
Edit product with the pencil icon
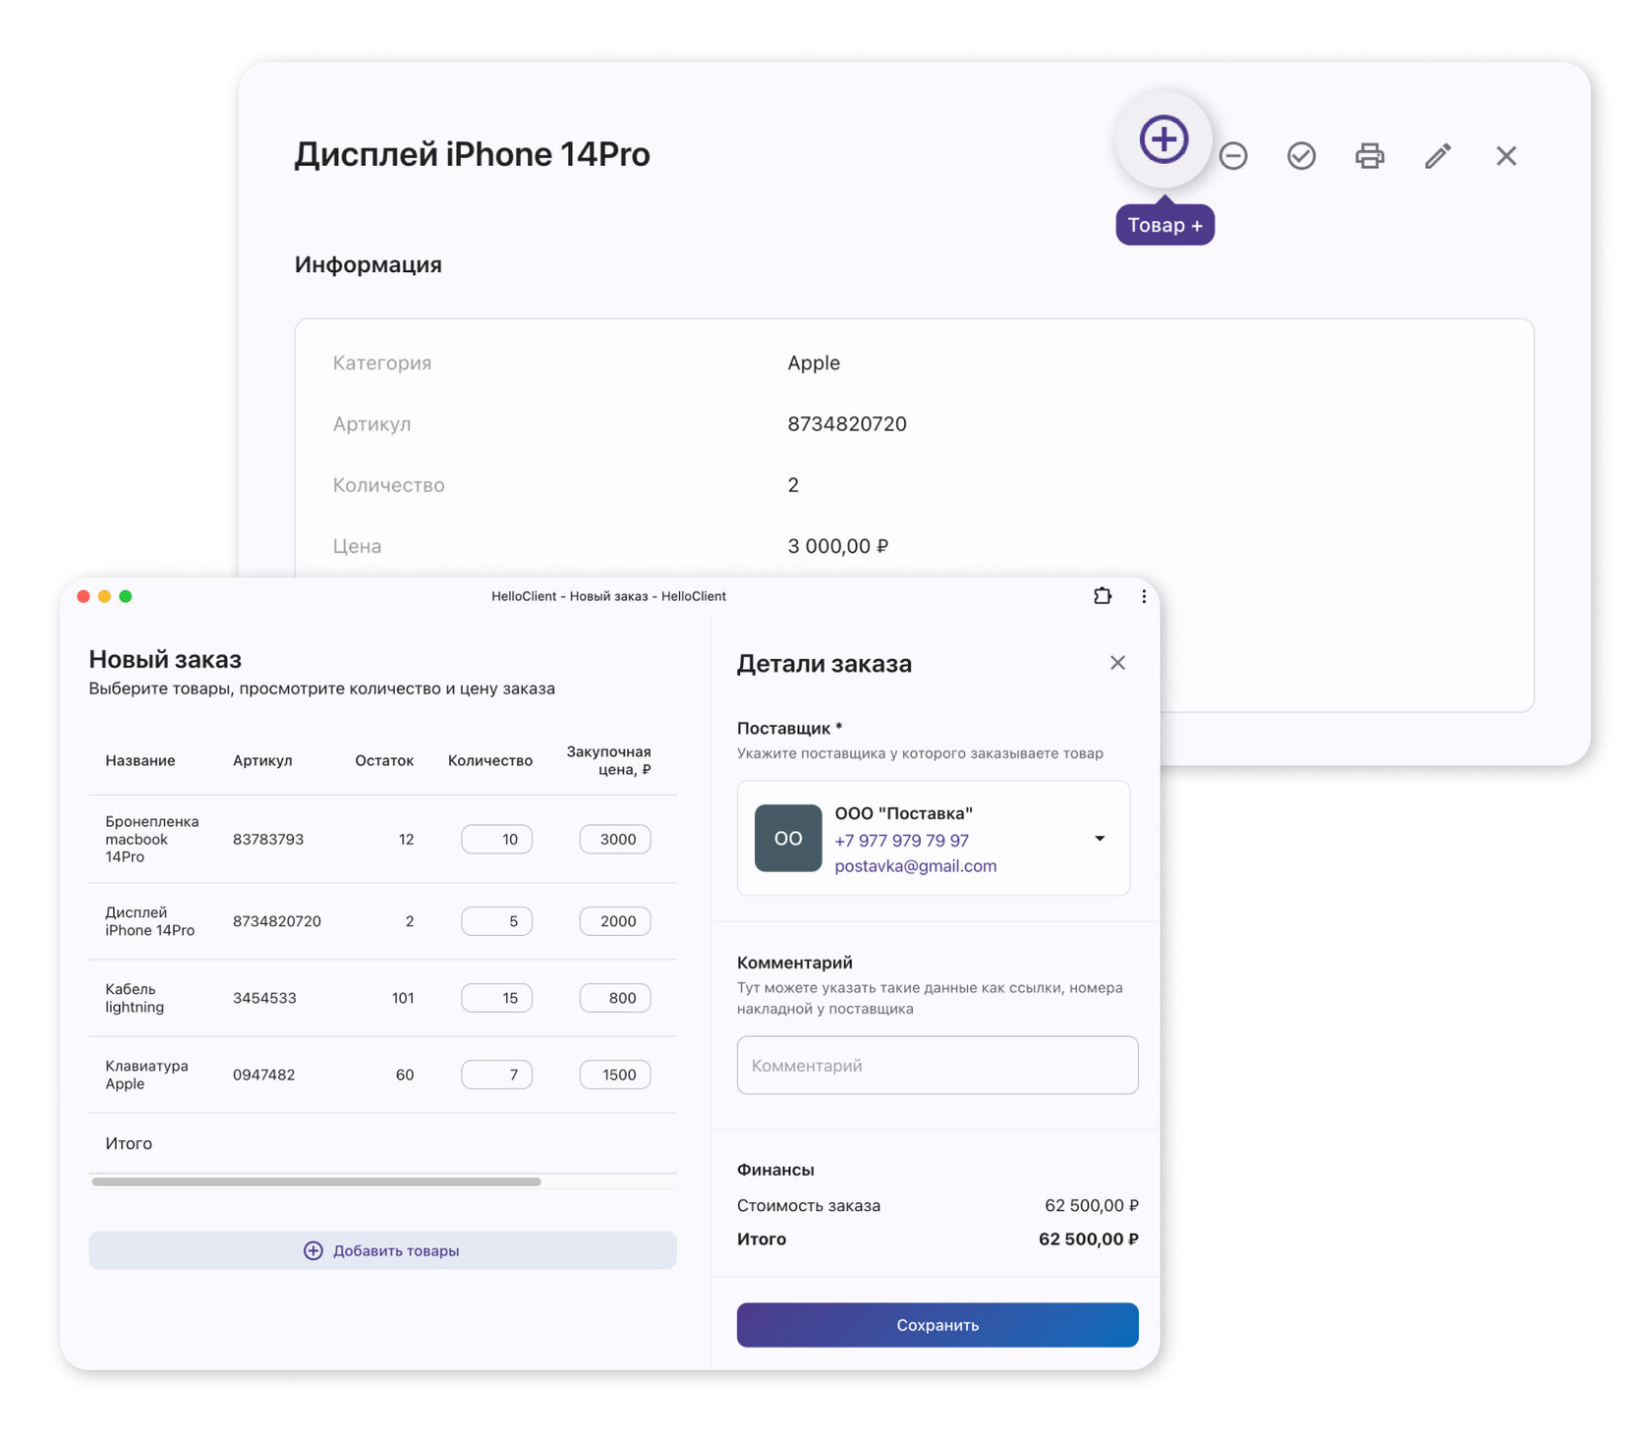[x=1438, y=156]
